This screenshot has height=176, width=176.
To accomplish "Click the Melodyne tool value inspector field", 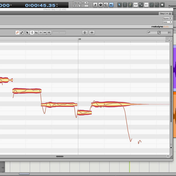I will pos(59,32).
